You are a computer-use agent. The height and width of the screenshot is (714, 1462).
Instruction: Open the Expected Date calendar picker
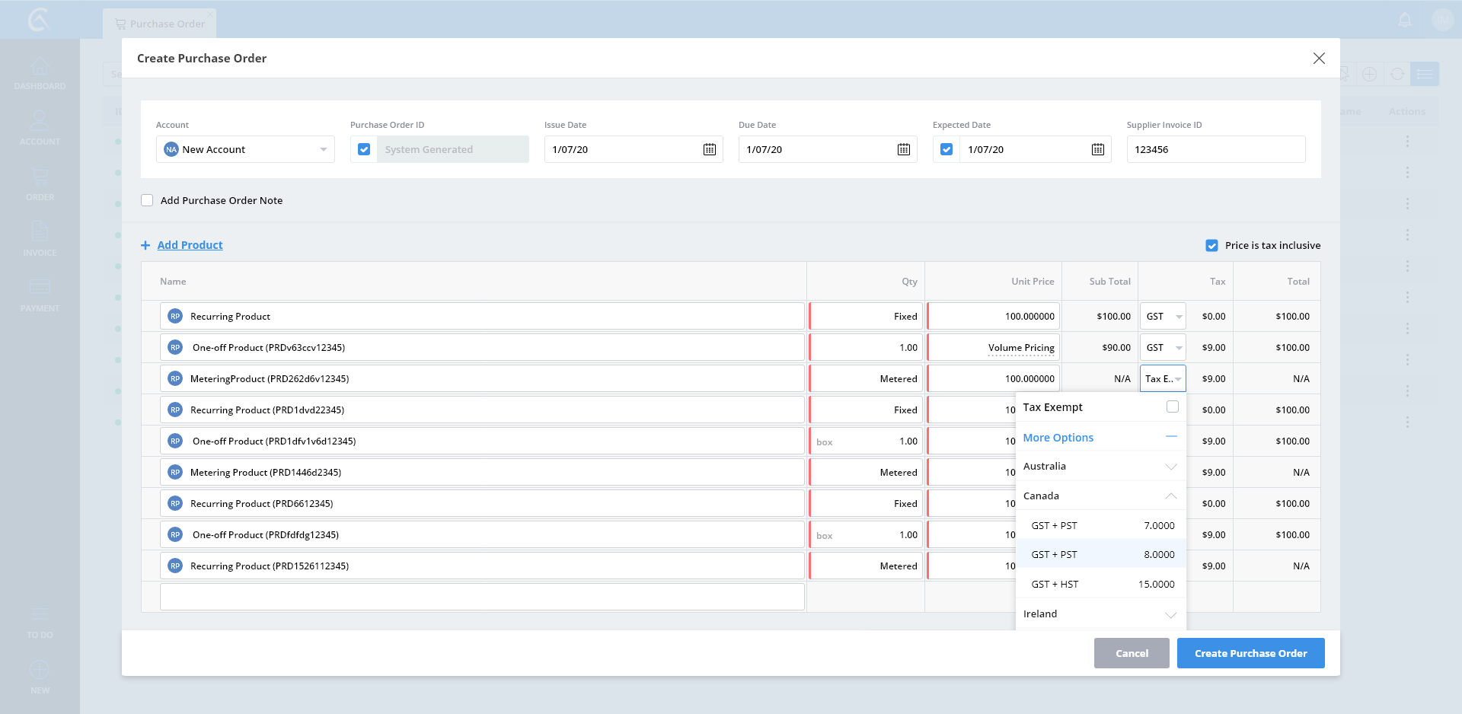click(x=1097, y=149)
